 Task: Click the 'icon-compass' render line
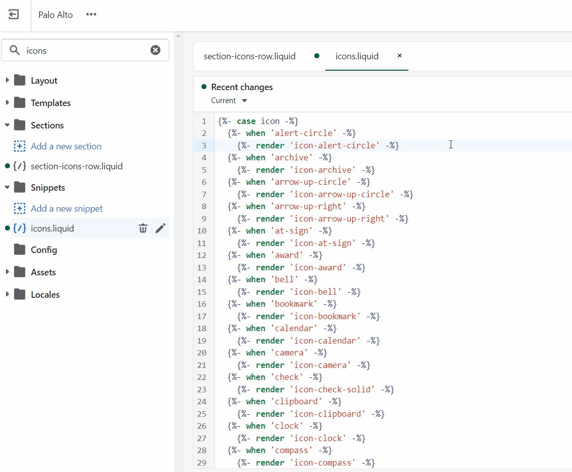point(306,463)
